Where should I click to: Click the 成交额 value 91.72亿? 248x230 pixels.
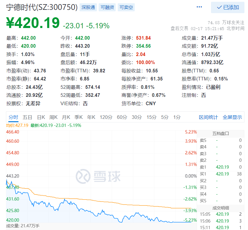tap(210, 46)
